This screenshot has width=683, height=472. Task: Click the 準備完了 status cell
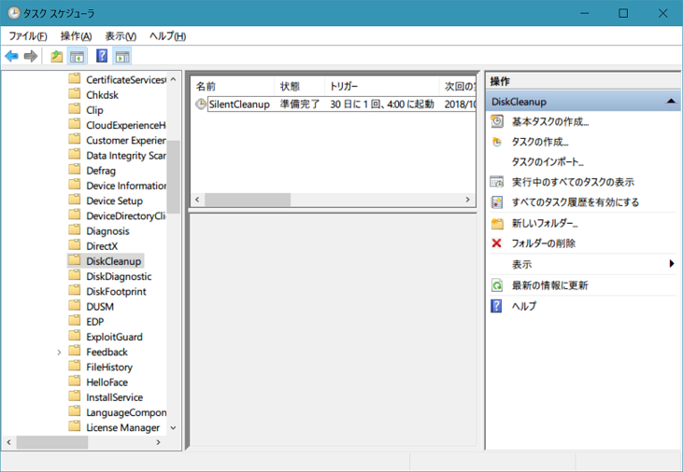300,104
